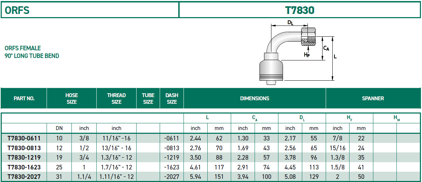The height and width of the screenshot is (182, 422).
Task: Click the THREAD SIZE column header
Action: pyautogui.click(x=116, y=99)
